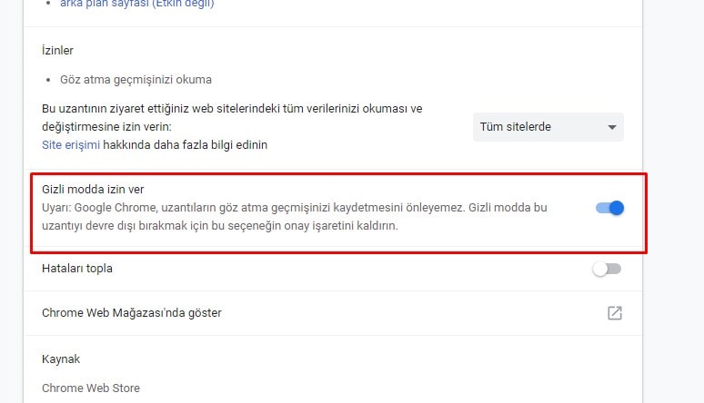Open the arka plan sayfası link
Viewport: 704px width, 403px height.
pos(137,4)
